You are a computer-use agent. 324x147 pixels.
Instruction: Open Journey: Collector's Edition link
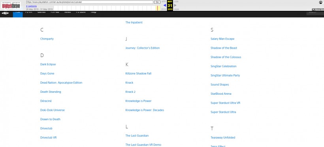coord(143,48)
